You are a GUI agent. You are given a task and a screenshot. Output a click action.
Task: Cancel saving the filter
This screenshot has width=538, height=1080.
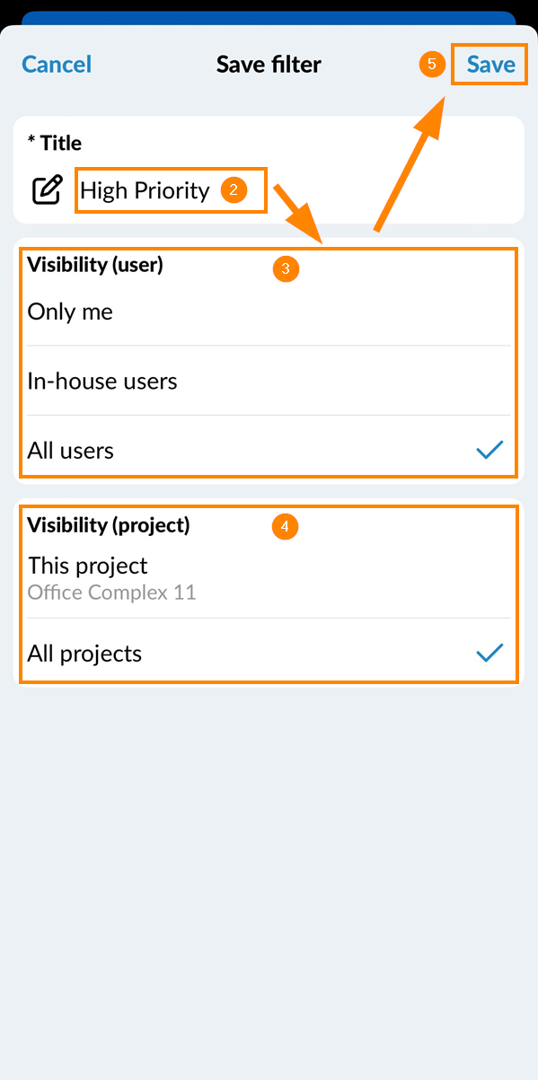[57, 65]
